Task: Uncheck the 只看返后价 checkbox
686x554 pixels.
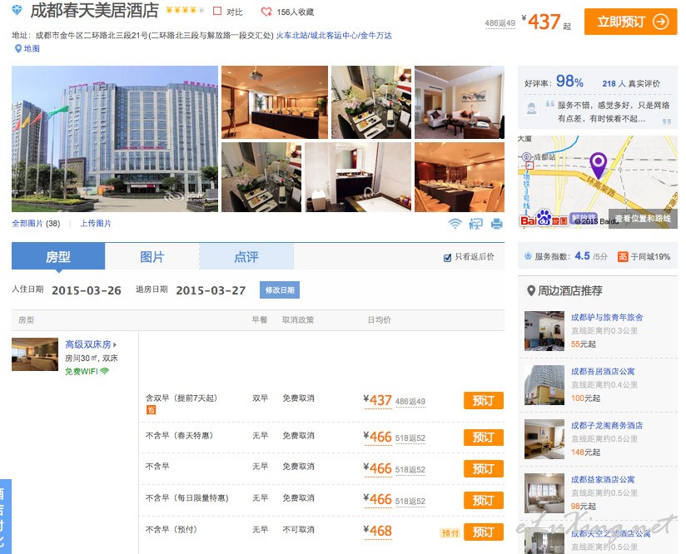Action: 448,257
